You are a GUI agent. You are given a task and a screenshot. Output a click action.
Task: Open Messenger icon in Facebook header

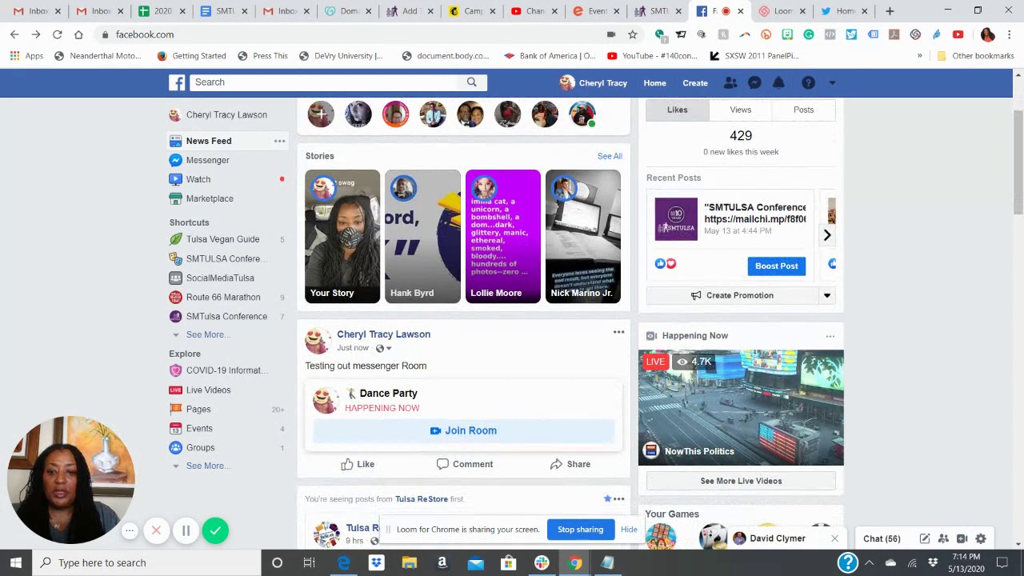(x=754, y=82)
